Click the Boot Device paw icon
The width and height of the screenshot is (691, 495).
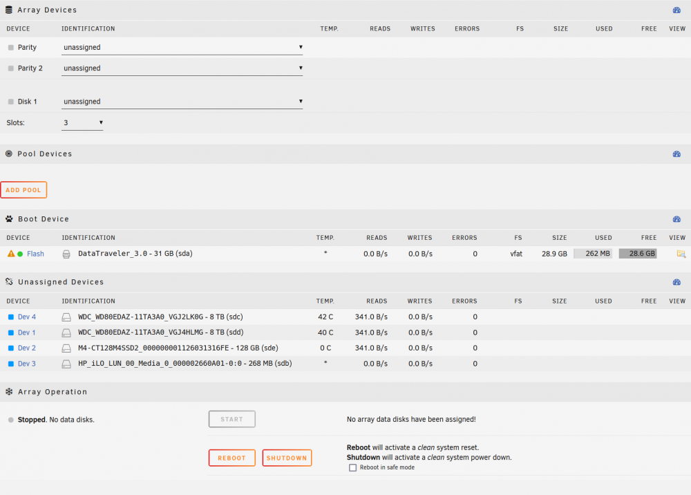click(x=9, y=218)
